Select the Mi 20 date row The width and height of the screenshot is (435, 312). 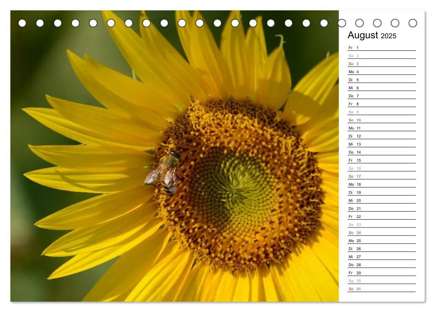click(381, 200)
